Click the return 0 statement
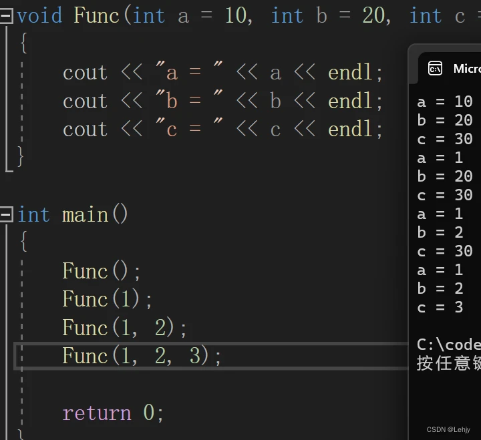481x440 pixels. (x=113, y=413)
